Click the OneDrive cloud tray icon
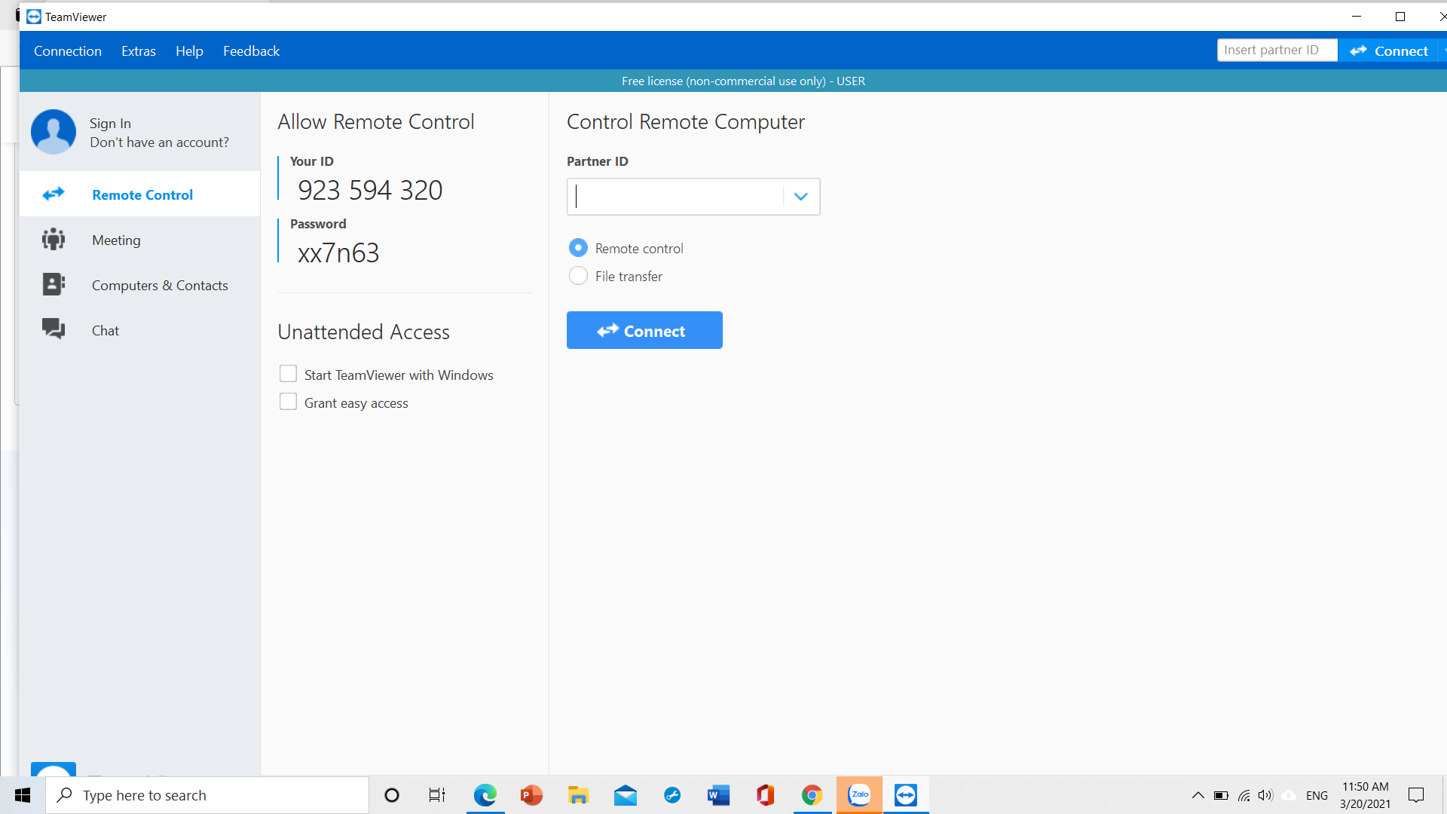This screenshot has width=1447, height=814. (x=1289, y=795)
